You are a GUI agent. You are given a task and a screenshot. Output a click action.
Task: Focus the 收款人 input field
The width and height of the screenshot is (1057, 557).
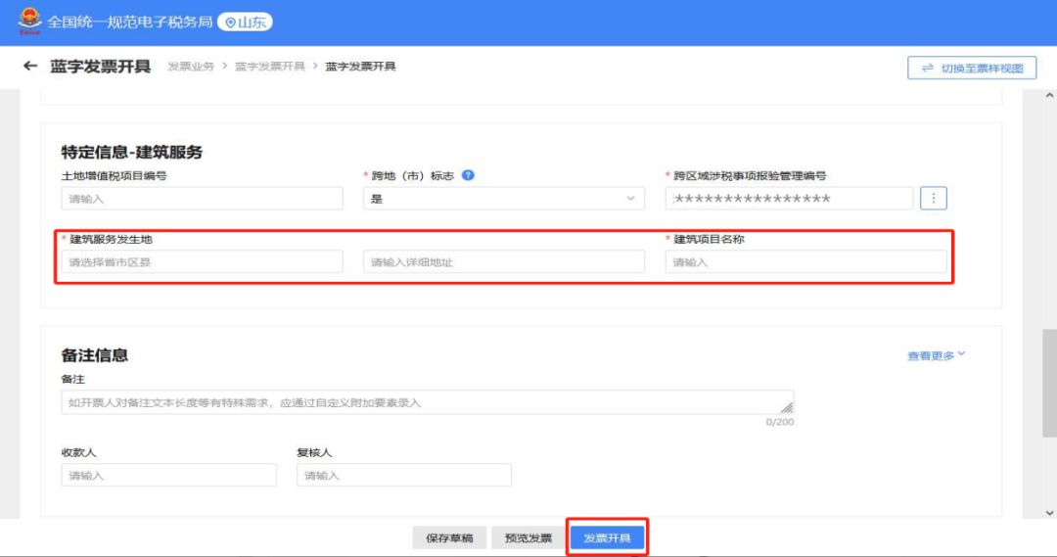tap(168, 475)
